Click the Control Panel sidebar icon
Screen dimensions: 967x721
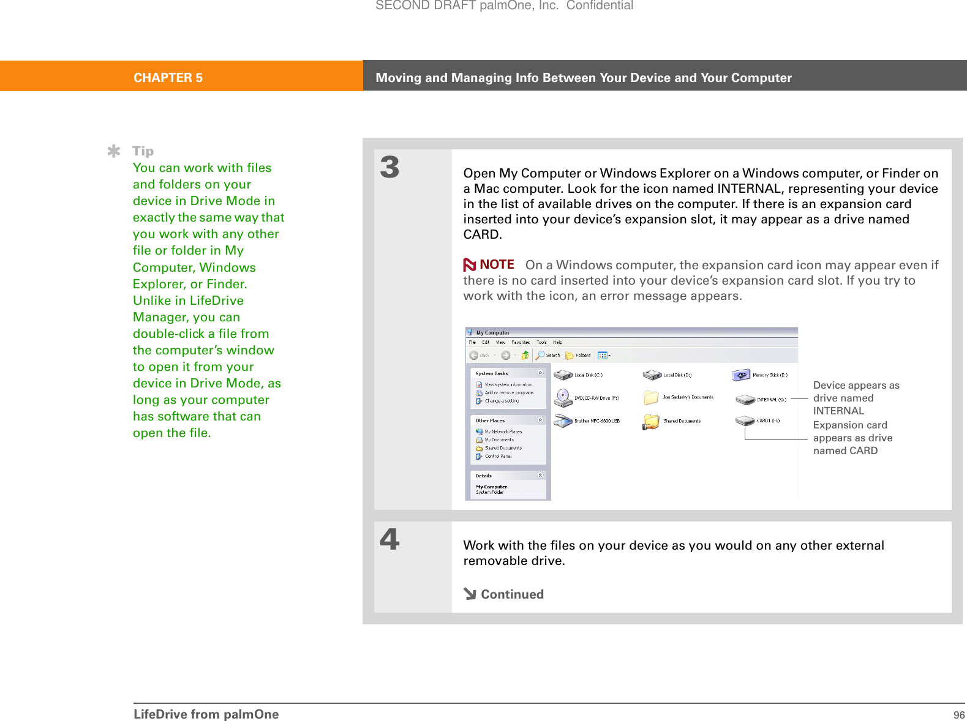pos(480,457)
